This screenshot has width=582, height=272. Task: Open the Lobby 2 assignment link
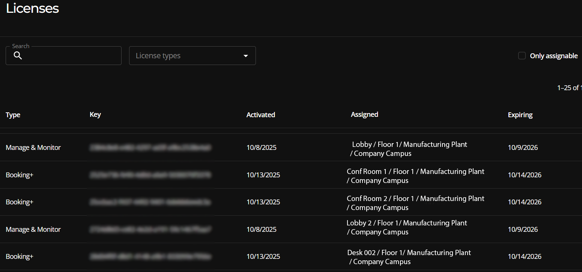407,227
